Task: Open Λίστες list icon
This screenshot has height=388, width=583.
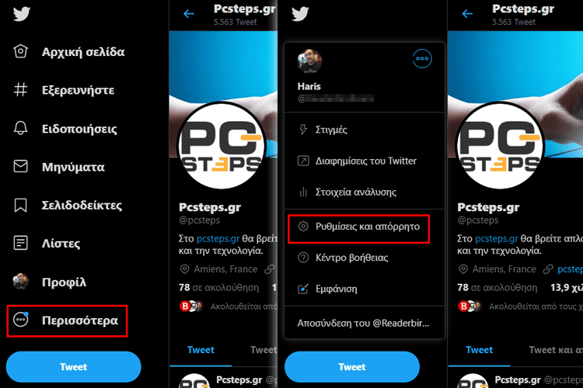Action: click(x=20, y=243)
